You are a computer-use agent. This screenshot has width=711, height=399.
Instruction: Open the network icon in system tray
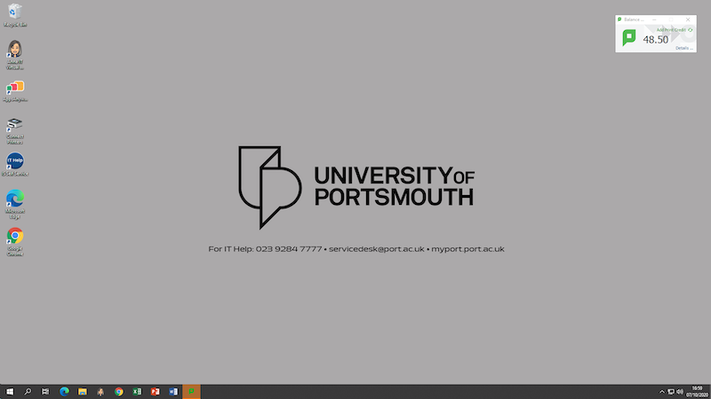pos(671,392)
